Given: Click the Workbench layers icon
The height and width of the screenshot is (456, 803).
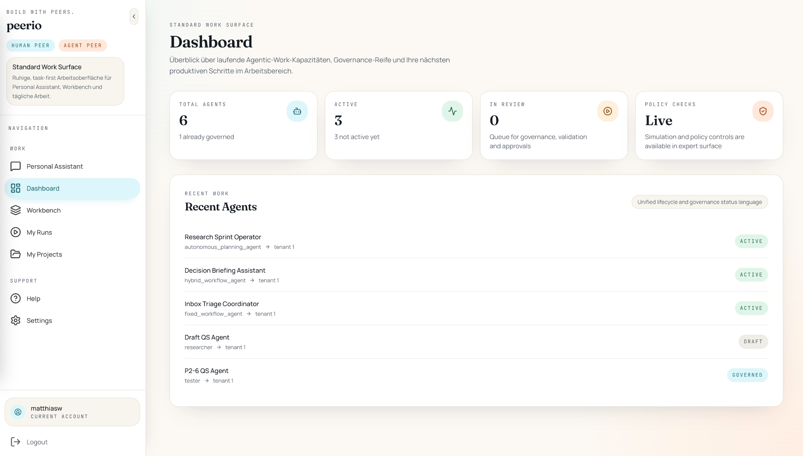Looking at the screenshot, I should click(x=15, y=210).
